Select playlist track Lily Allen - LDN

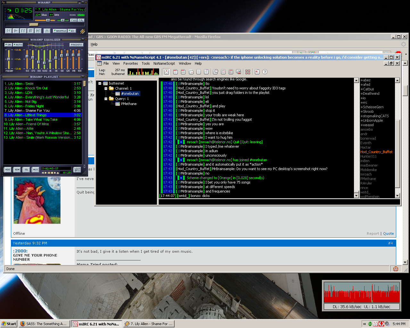42,93
